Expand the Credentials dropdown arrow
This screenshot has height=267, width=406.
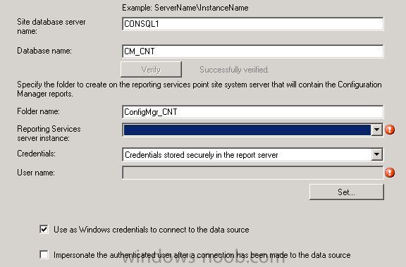coord(376,155)
